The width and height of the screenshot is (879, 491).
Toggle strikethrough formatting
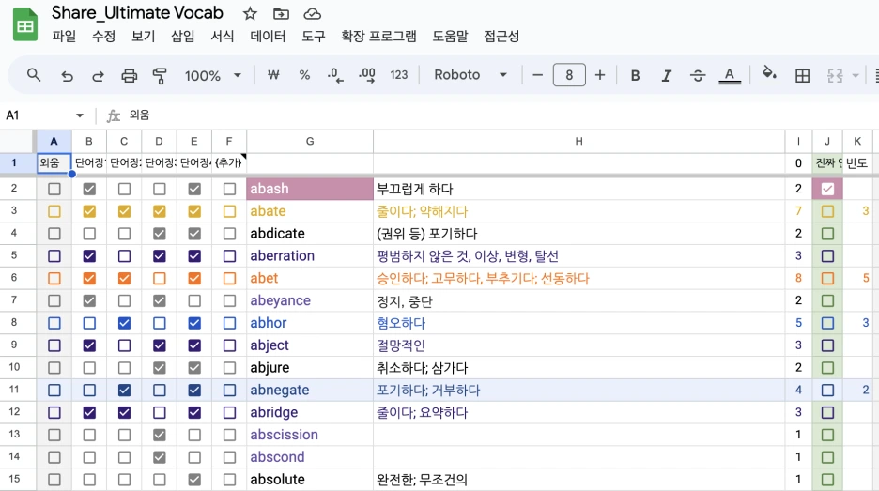[x=698, y=75]
